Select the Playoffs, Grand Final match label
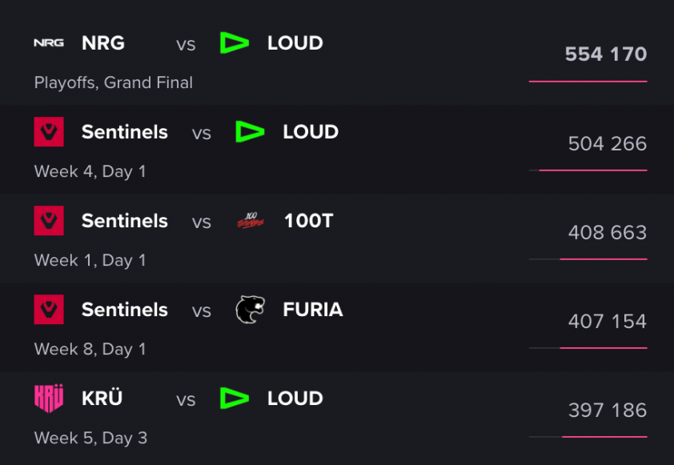 pyautogui.click(x=114, y=82)
